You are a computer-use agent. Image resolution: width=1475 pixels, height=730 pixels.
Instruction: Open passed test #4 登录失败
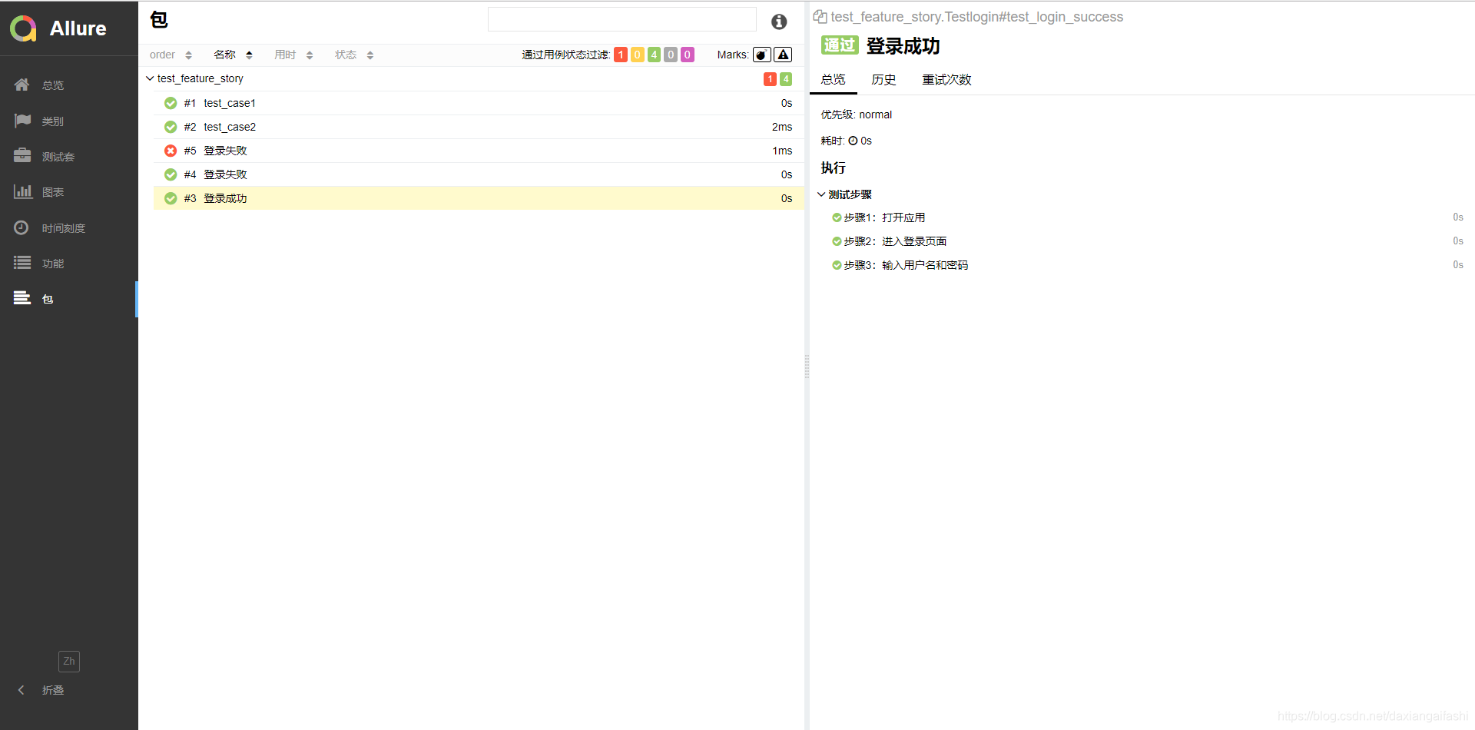[479, 174]
